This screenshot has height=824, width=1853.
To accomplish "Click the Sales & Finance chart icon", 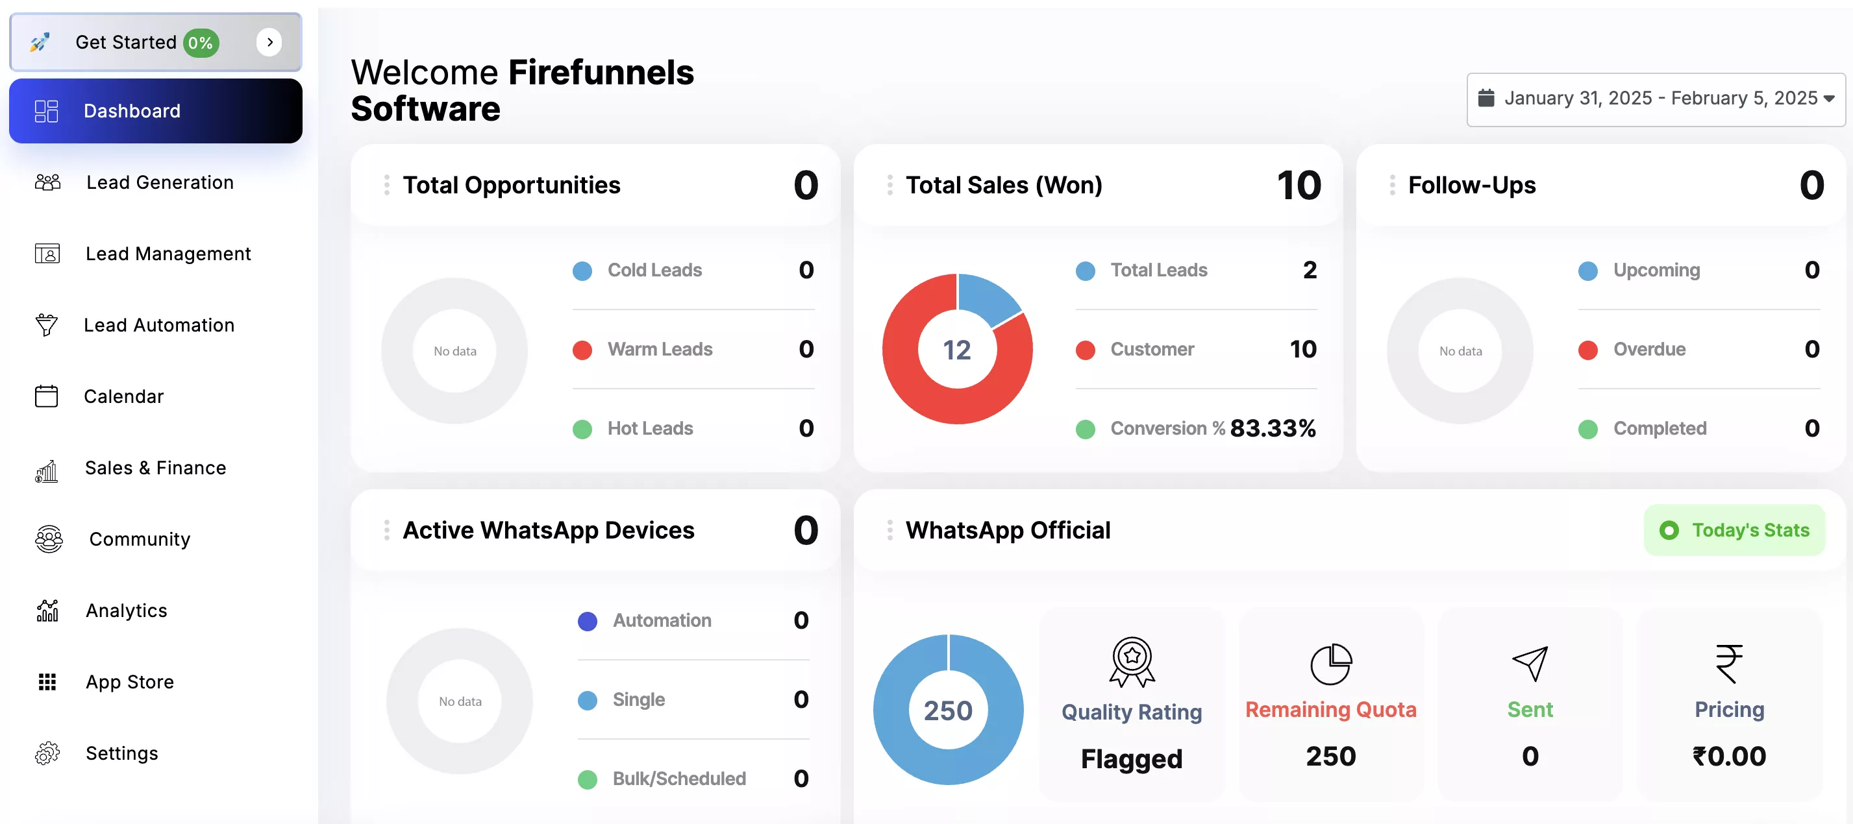I will pyautogui.click(x=47, y=471).
